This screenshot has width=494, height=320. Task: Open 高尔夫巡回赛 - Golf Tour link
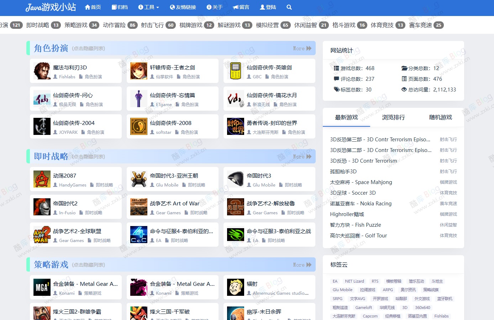coord(358,236)
